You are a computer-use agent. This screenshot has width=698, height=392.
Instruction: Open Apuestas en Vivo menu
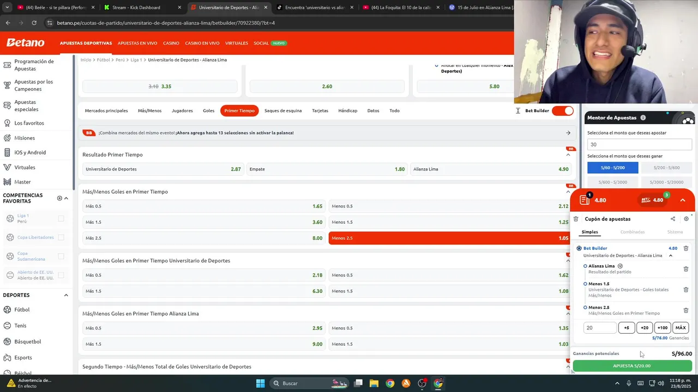point(137,43)
